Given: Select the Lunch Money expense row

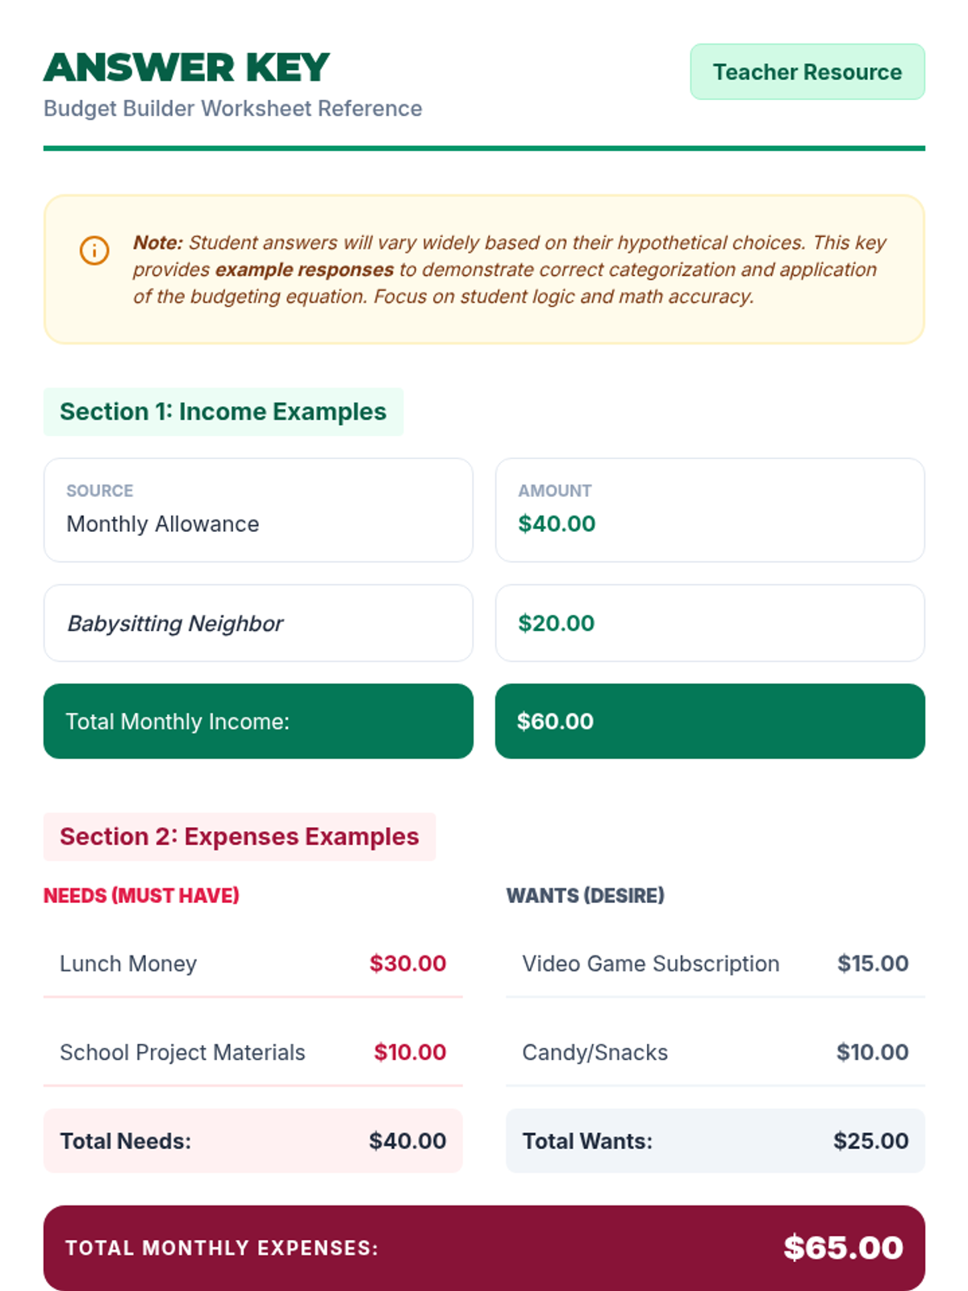Looking at the screenshot, I should pyautogui.click(x=252, y=963).
